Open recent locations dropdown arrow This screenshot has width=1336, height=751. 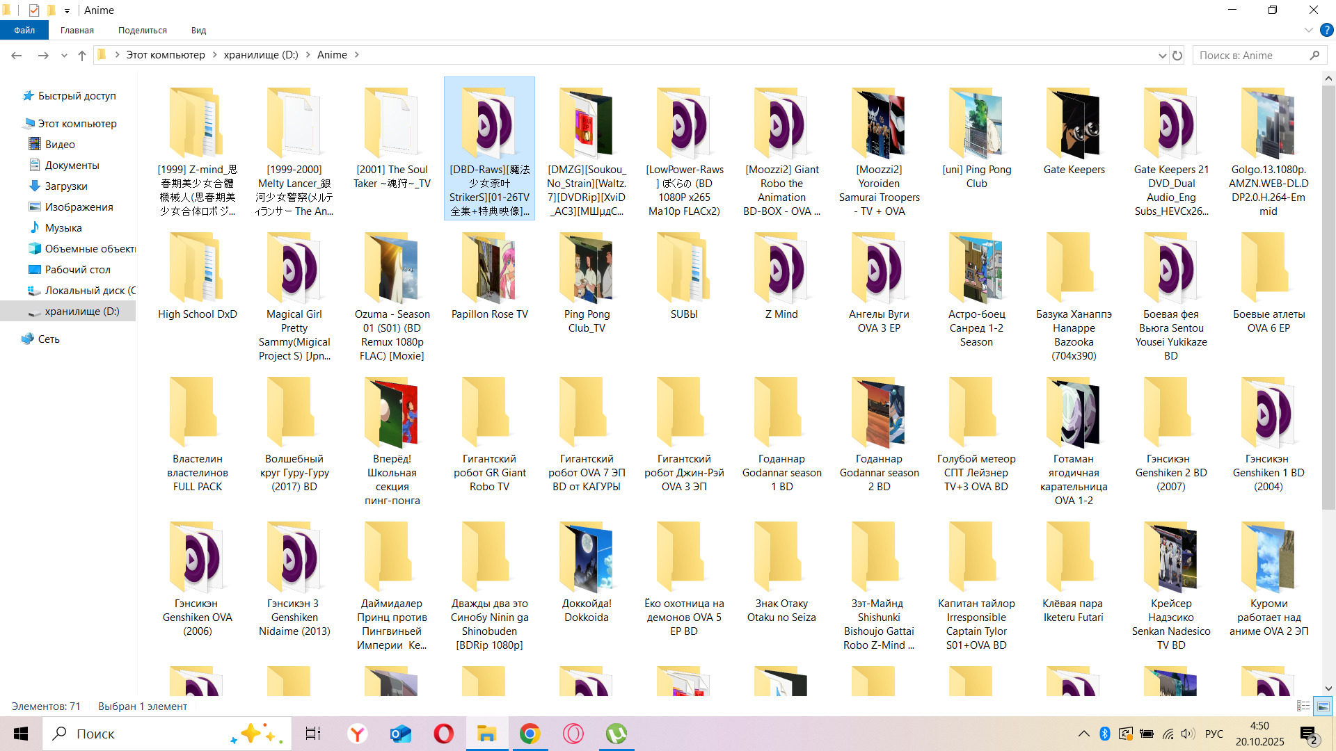[64, 55]
